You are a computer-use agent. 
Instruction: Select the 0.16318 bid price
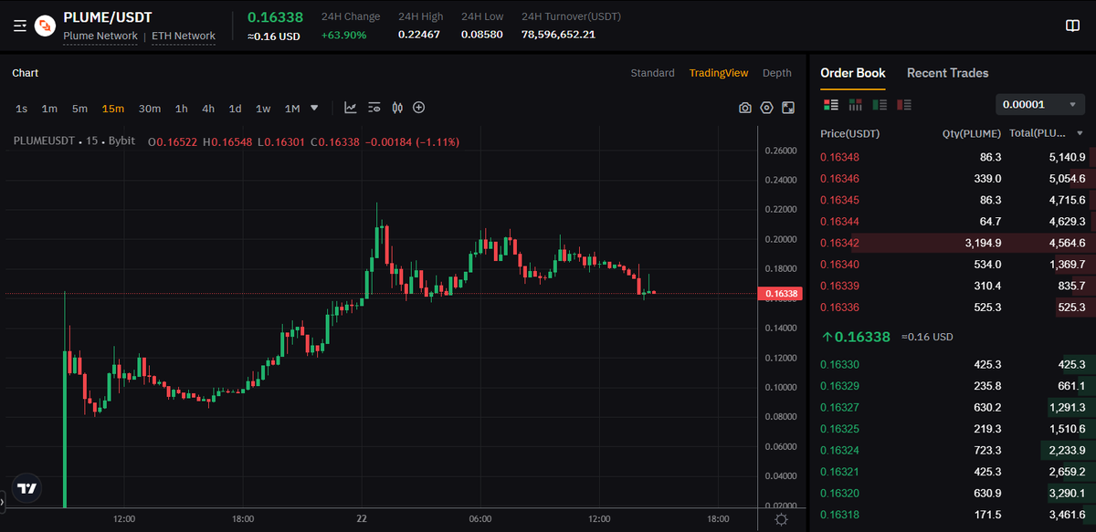pos(839,516)
